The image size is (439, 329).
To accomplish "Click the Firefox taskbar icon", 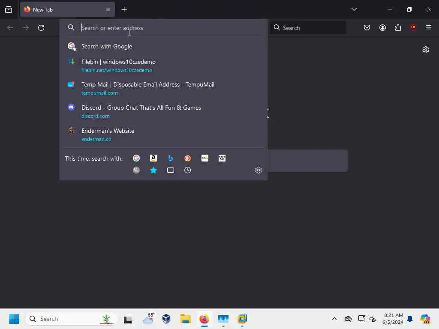I will (204, 319).
